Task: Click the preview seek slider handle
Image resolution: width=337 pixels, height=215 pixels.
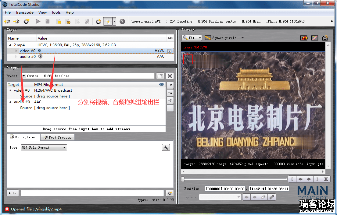Action: point(183,179)
